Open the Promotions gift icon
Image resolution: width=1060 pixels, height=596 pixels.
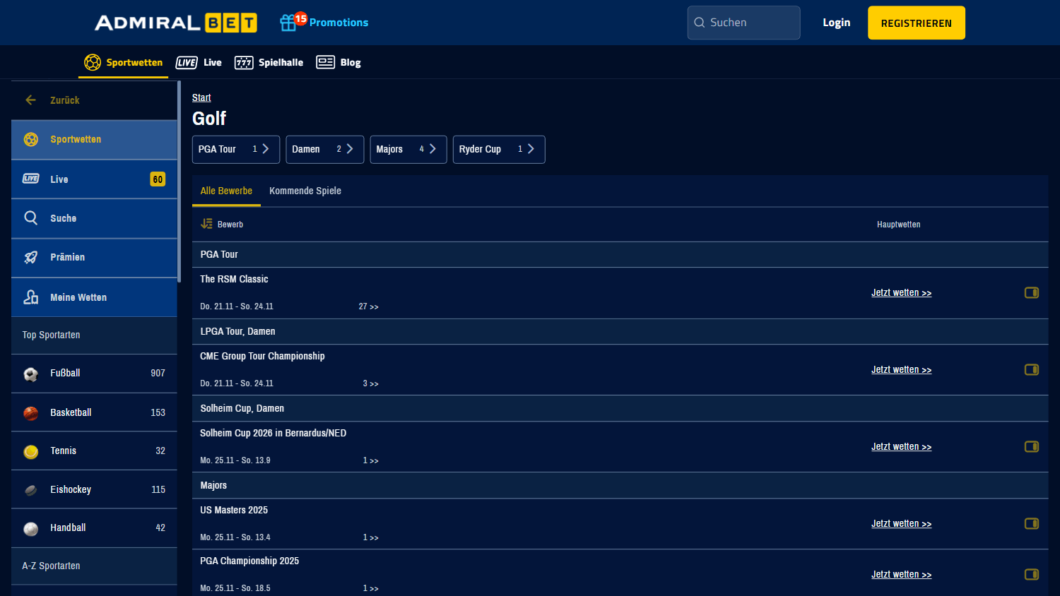click(x=288, y=23)
